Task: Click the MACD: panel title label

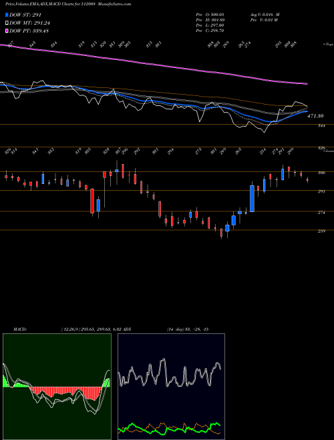Action: 20,329
